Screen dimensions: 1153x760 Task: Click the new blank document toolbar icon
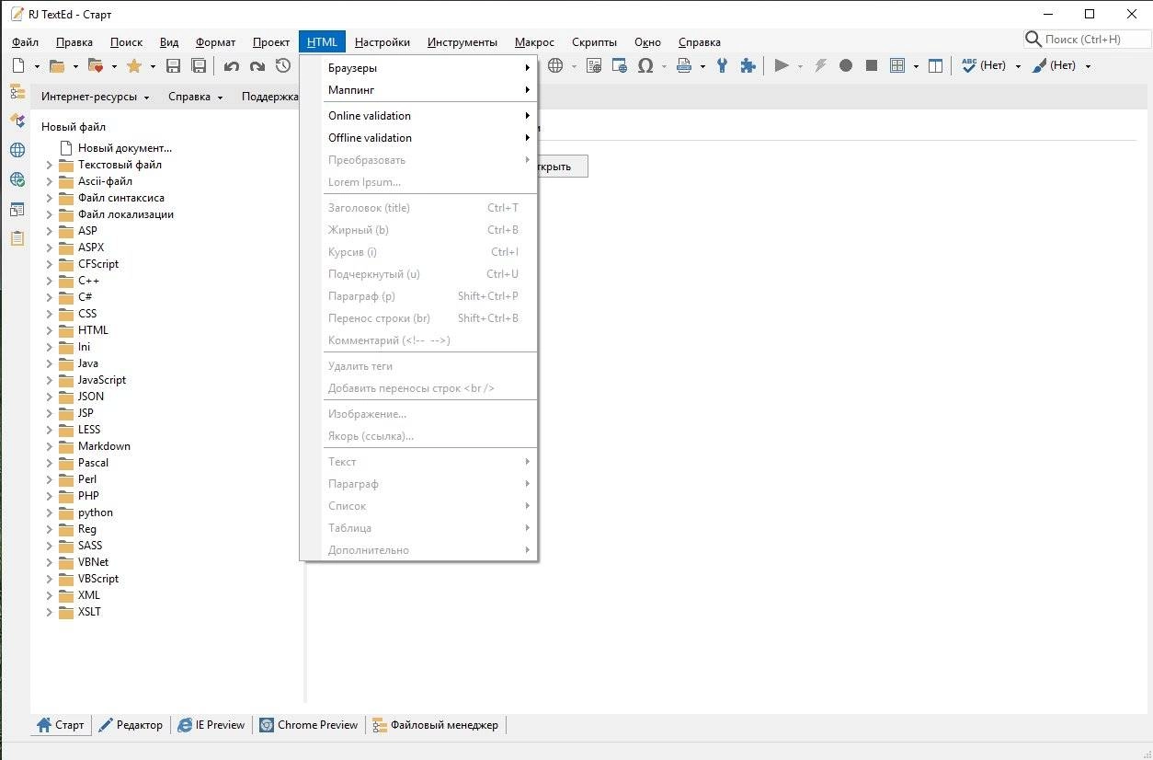17,65
